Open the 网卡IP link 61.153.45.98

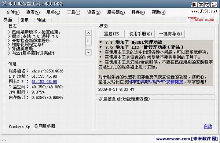(x=44, y=81)
